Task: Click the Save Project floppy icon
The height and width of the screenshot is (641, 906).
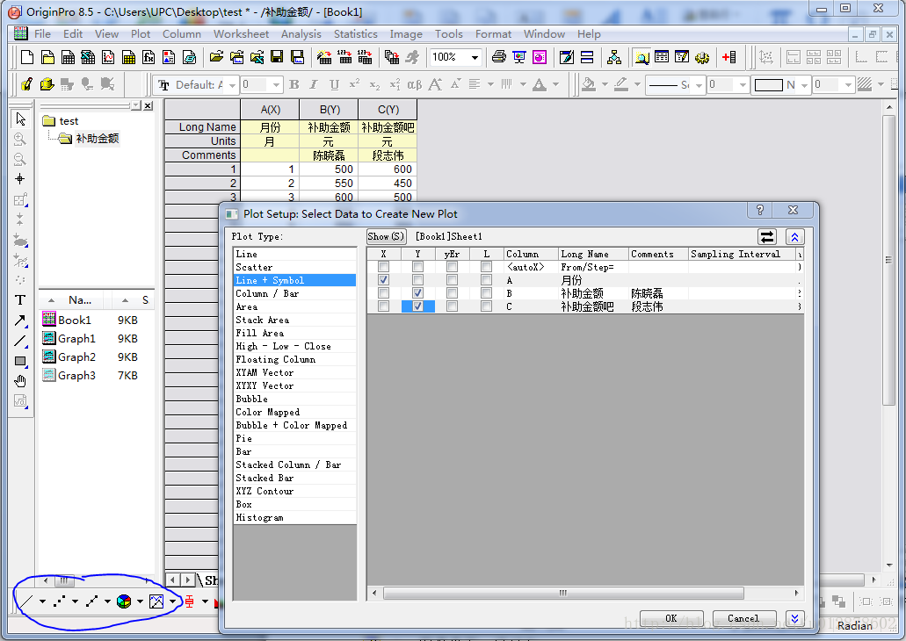Action: pyautogui.click(x=277, y=57)
